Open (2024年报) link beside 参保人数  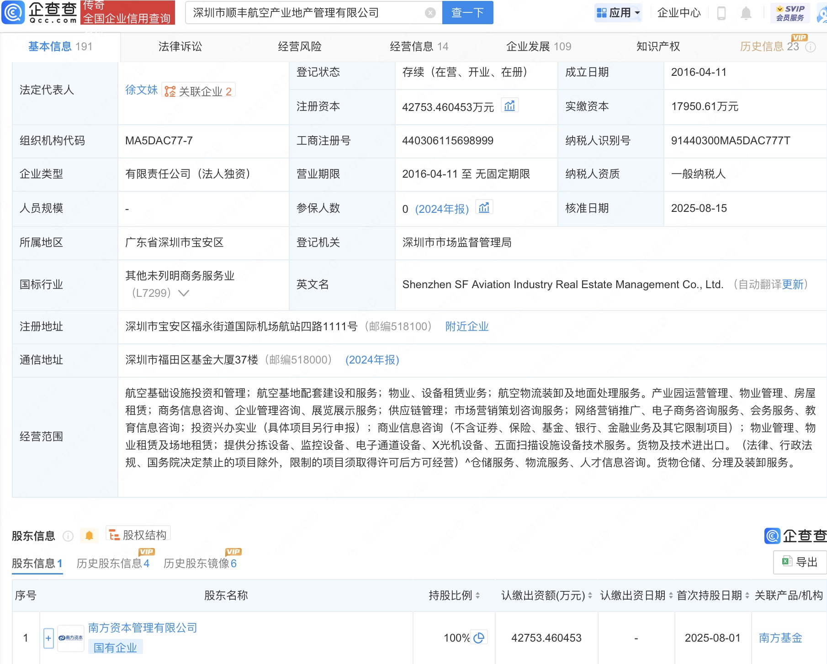point(442,209)
